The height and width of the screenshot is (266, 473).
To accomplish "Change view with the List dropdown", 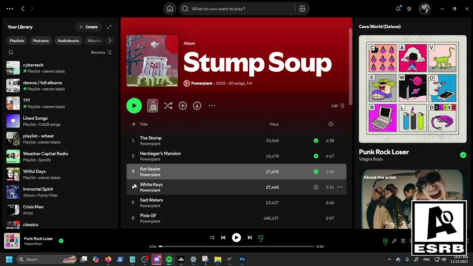I will click(338, 106).
